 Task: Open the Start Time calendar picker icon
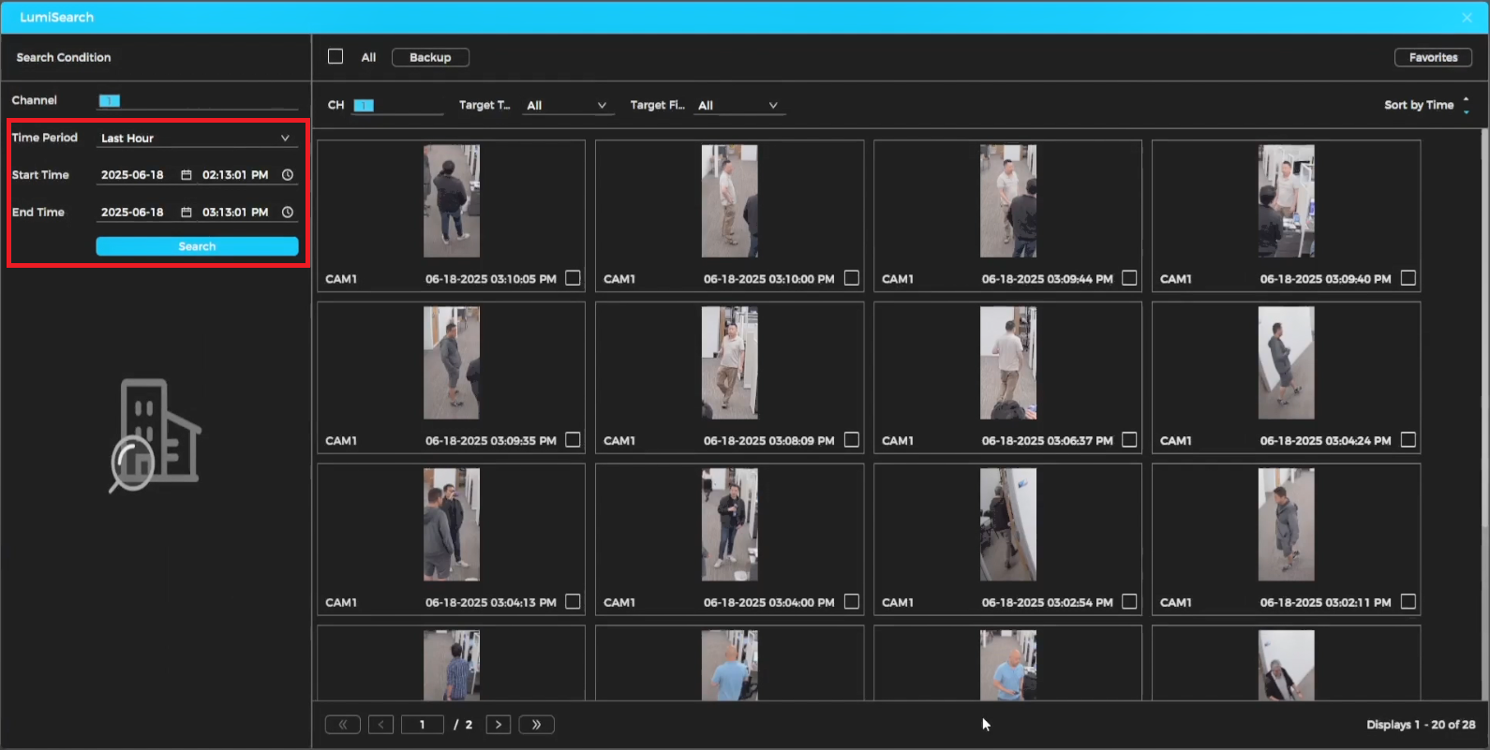186,175
